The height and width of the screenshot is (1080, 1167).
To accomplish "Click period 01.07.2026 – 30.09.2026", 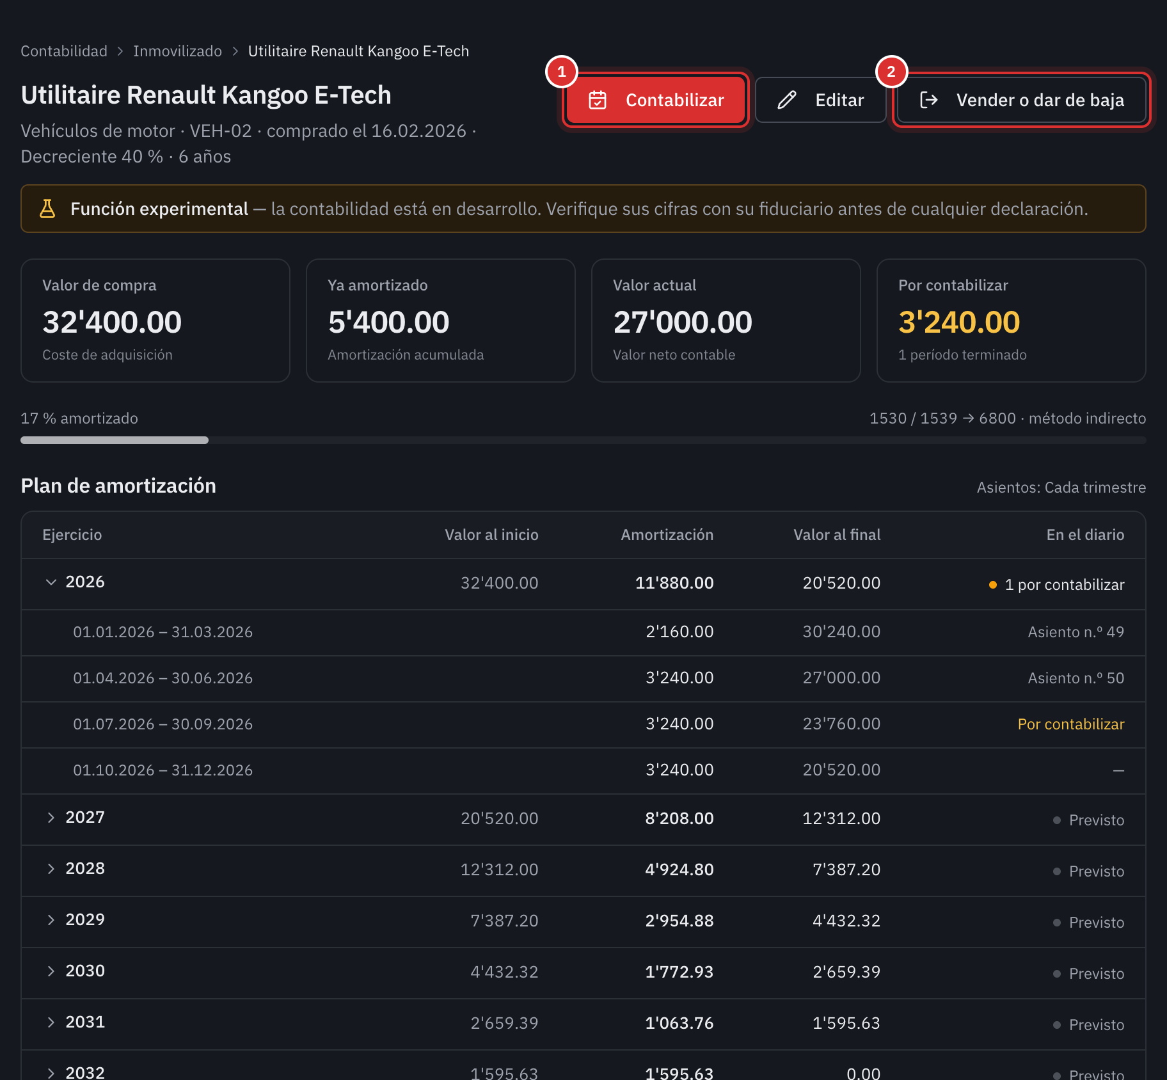I will (163, 724).
